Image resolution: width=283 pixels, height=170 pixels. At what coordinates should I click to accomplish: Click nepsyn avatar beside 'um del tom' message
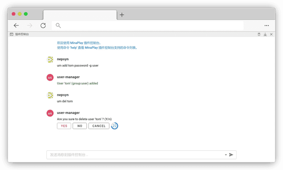[x=50, y=95]
